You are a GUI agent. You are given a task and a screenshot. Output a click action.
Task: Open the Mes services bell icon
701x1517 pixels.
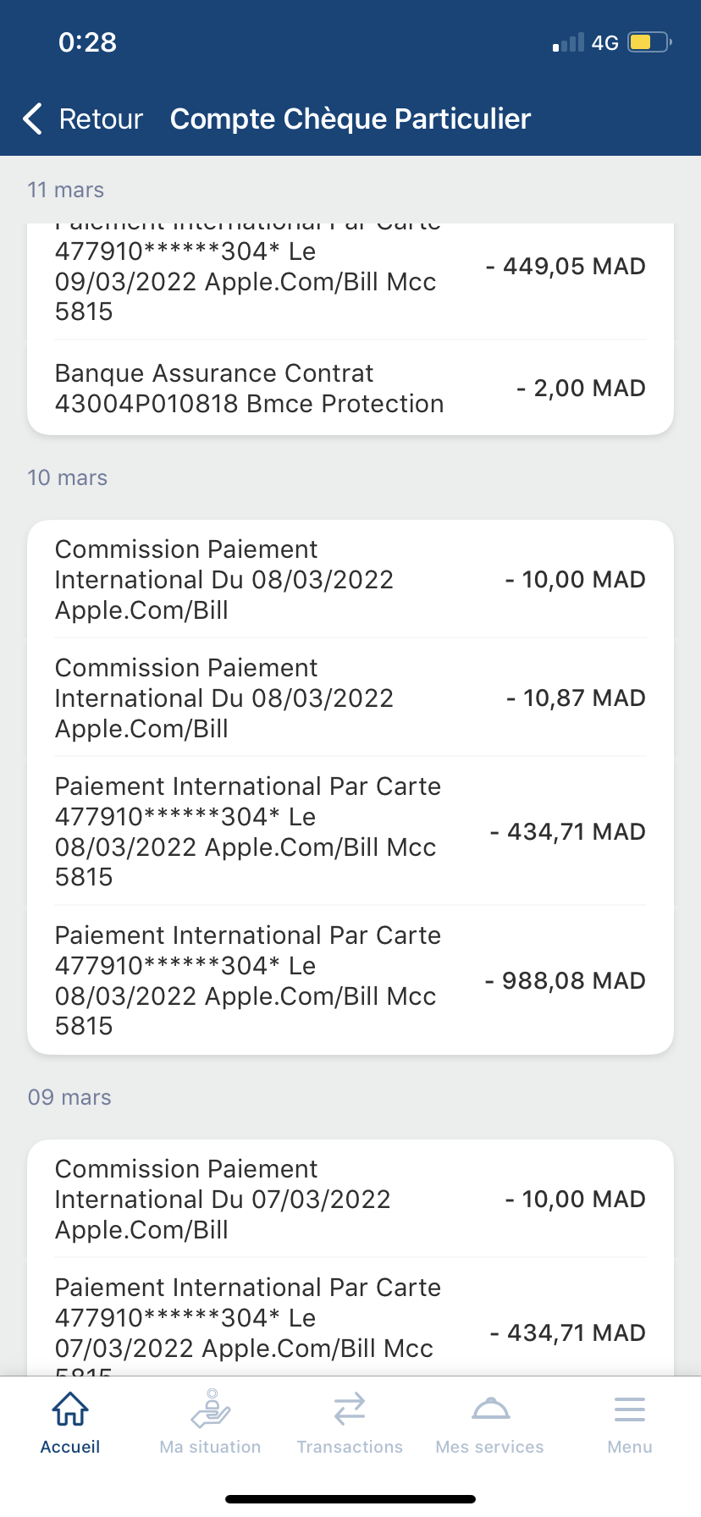(490, 1409)
